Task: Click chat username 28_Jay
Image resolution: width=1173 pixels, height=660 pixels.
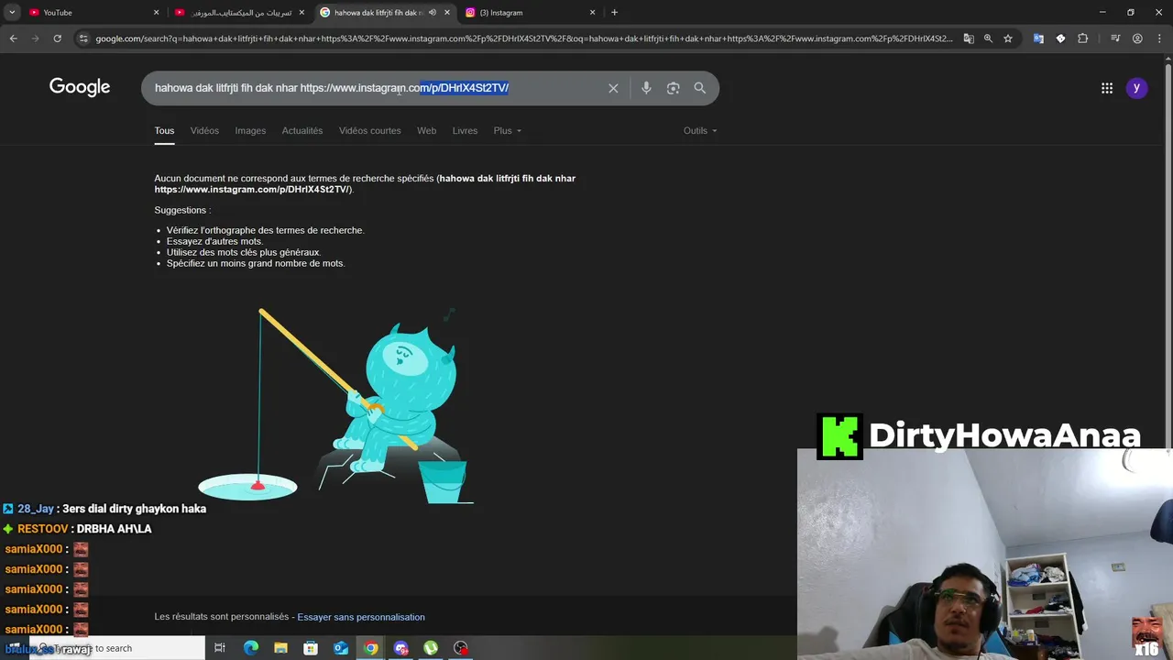Action: point(36,509)
